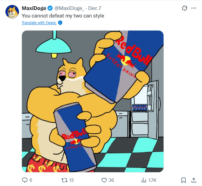Toggle repost with the arrows icon
This screenshot has width=202, height=186.
point(64,180)
